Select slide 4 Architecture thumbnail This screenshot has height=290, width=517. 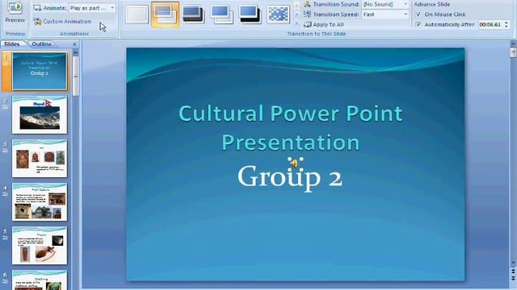40,202
